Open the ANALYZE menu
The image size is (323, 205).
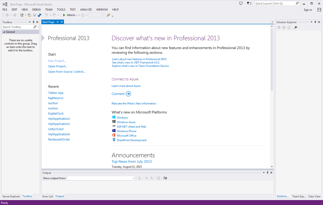pos(86,9)
